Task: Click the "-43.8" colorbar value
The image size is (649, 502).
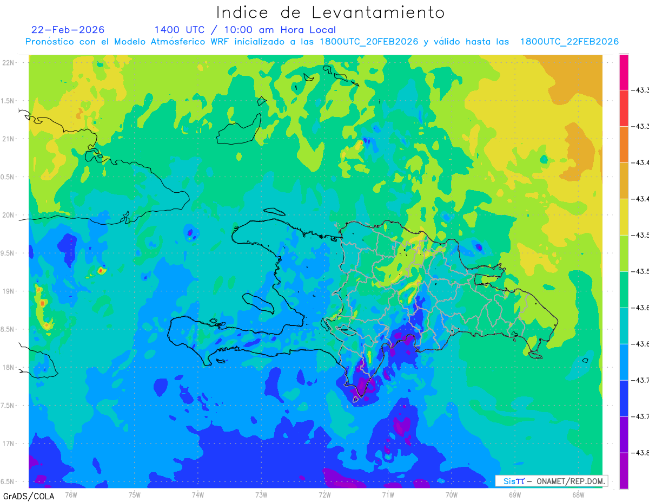Action: click(640, 453)
